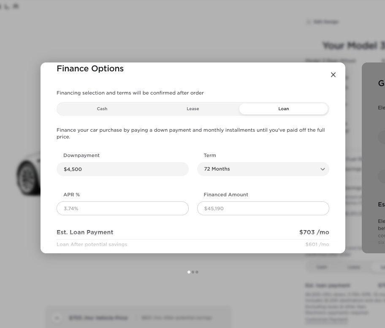The height and width of the screenshot is (328, 385).
Task: Go to the third carousel dot indicator
Action: [197, 272]
